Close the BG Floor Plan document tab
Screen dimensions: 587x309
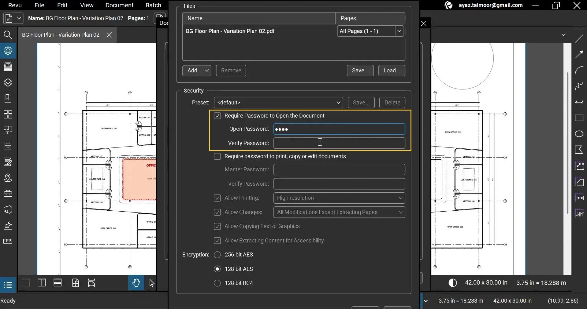tap(109, 35)
